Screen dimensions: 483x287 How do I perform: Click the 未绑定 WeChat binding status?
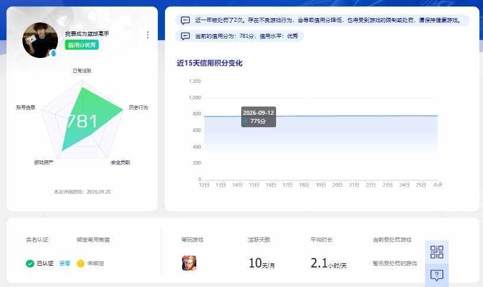click(96, 263)
